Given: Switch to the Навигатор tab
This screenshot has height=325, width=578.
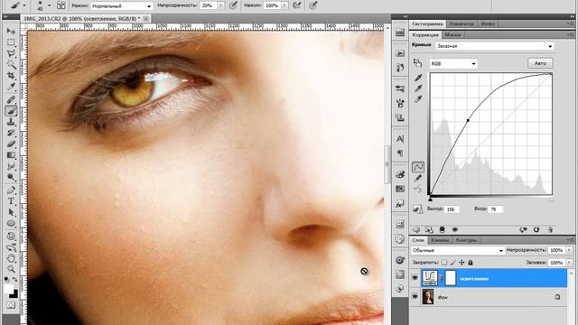Looking at the screenshot, I should 461,23.
